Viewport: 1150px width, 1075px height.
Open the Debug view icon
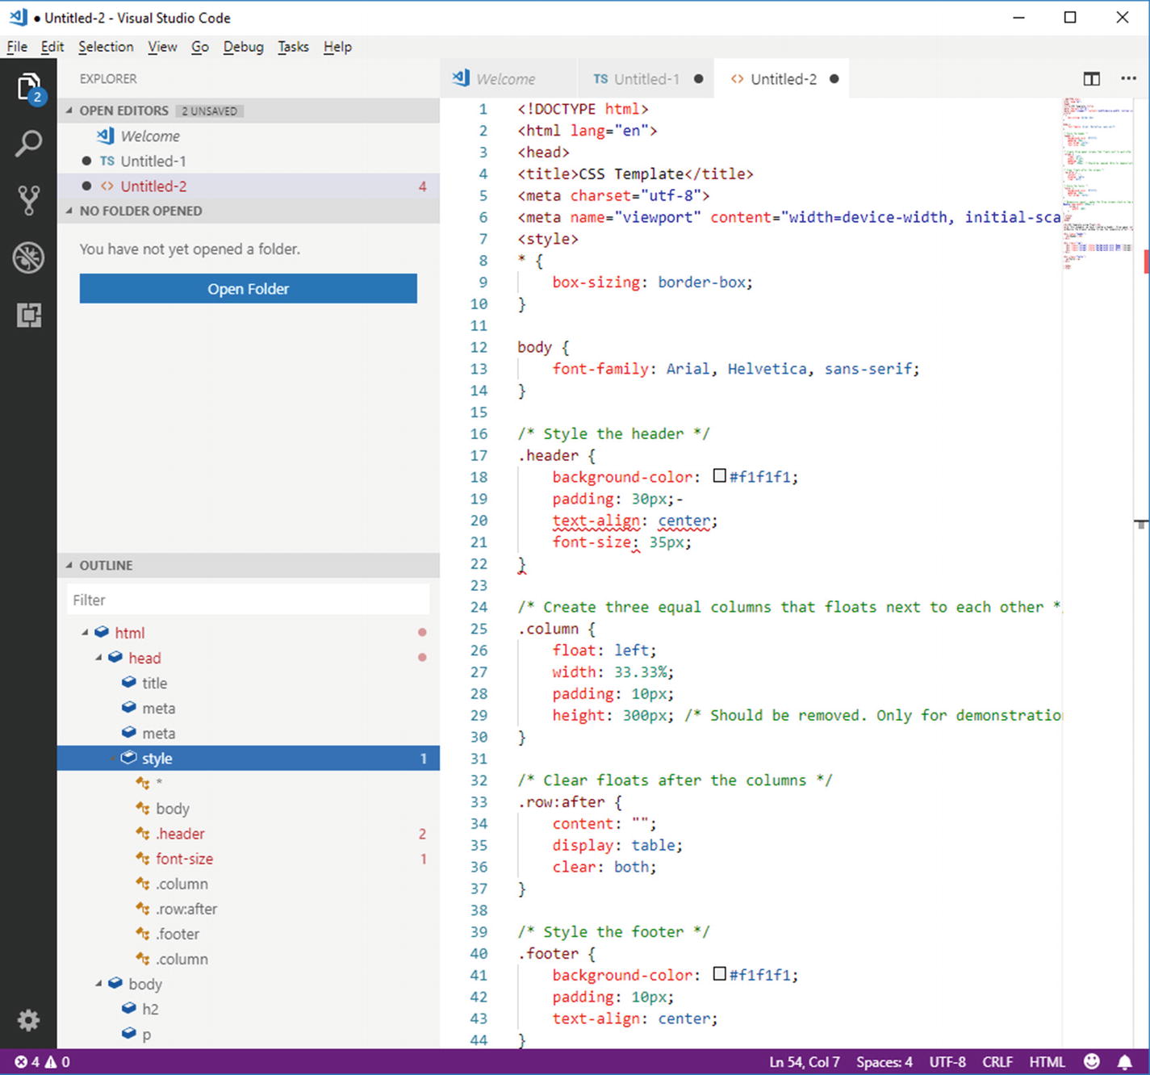(x=28, y=258)
